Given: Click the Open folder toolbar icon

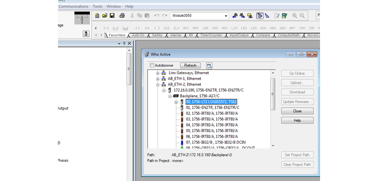Looking at the screenshot, I should [105, 16].
